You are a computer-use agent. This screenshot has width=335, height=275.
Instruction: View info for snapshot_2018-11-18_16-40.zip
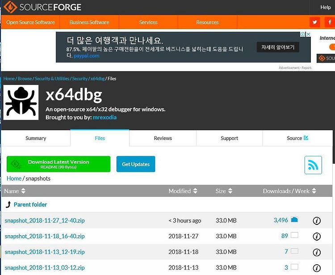point(317,236)
